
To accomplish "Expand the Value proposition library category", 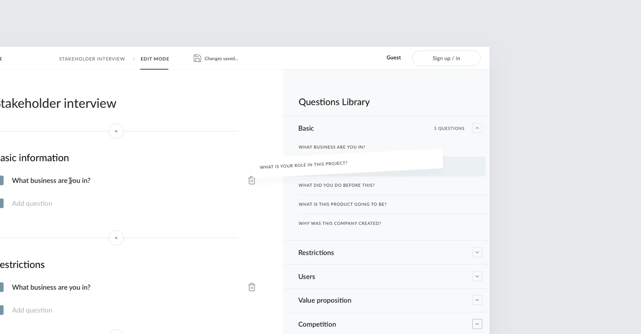I will tap(477, 300).
